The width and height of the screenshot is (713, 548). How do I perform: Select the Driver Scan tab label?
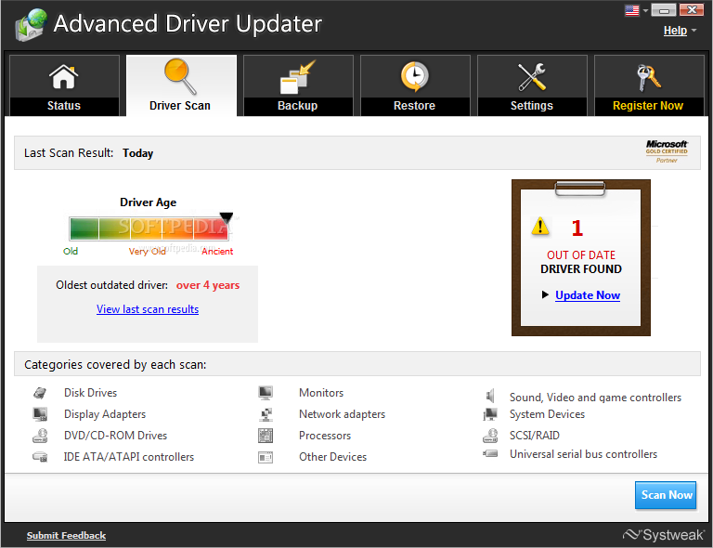(180, 106)
